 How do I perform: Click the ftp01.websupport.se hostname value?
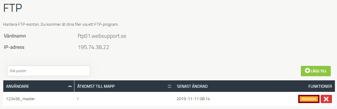click(102, 36)
